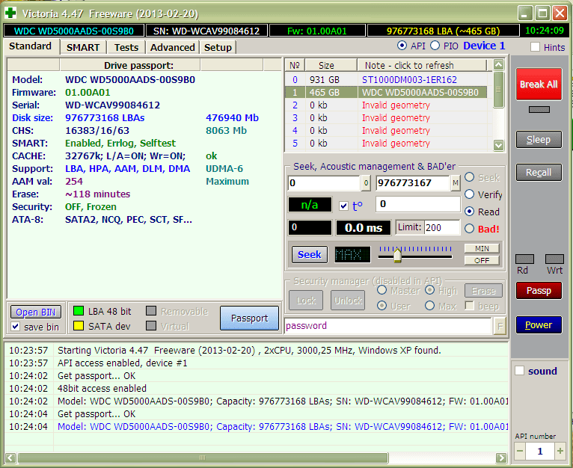Enable the sound checkbox

pos(519,371)
